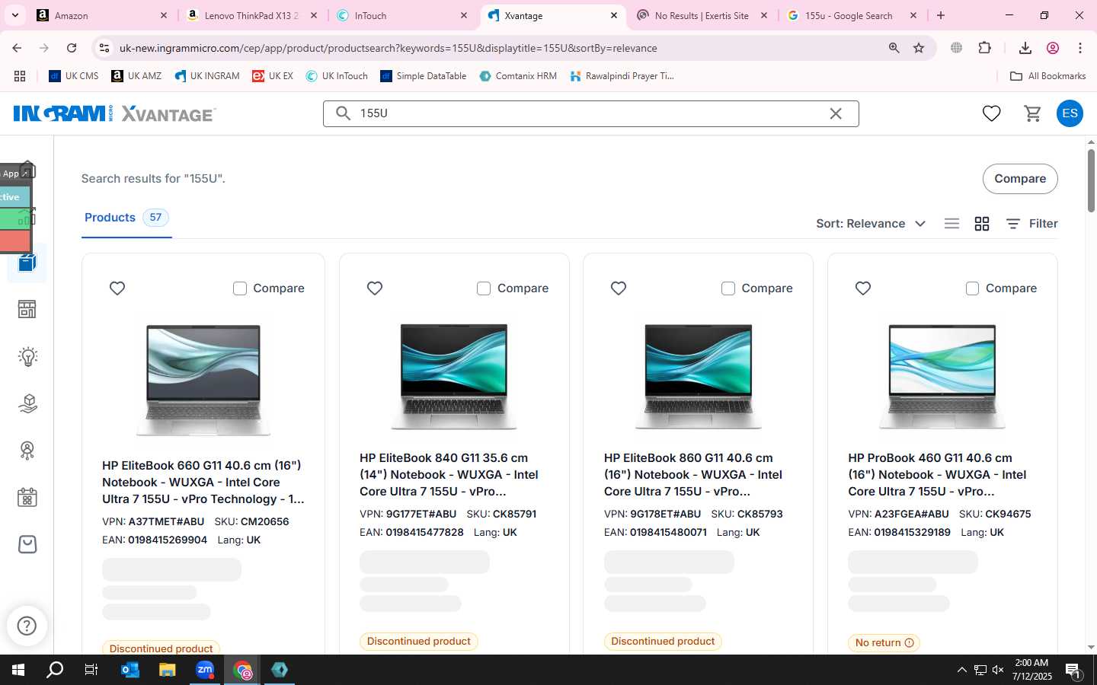Image resolution: width=1097 pixels, height=685 pixels.
Task: Open HP EliteBook 860 G11 product title
Action: tap(693, 475)
